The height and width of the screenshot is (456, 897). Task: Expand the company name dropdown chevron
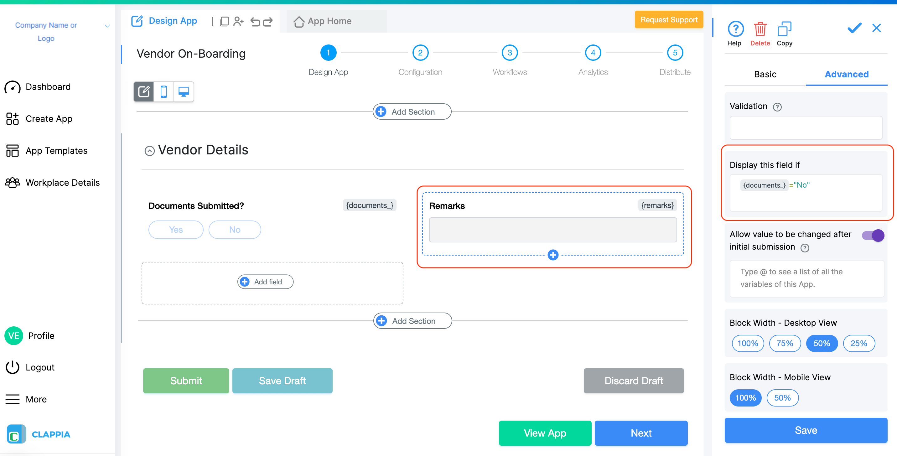coord(107,26)
